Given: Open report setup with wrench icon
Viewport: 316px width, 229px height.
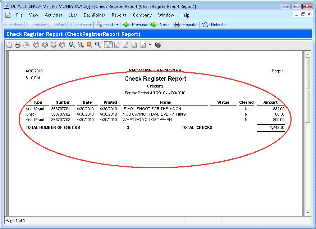Looking at the screenshot, I should point(26,45).
